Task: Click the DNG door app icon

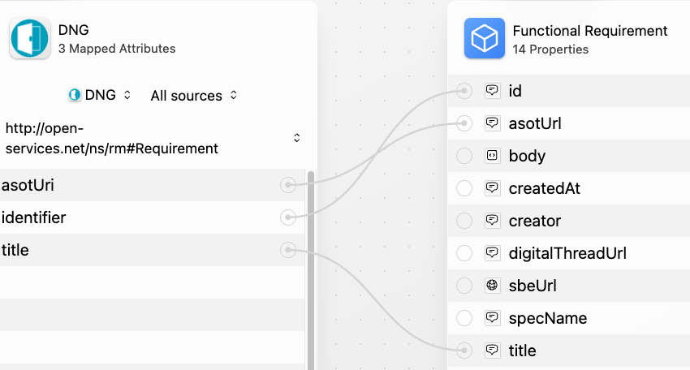Action: tap(30, 39)
